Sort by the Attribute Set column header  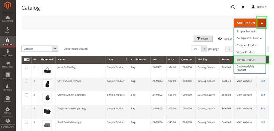coord(140,60)
